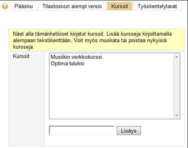Focus the new course text field
This screenshot has width=188, height=148.
tap(82, 130)
